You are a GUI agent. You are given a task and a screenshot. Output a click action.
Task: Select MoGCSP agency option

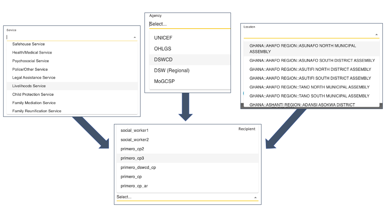[x=190, y=81]
